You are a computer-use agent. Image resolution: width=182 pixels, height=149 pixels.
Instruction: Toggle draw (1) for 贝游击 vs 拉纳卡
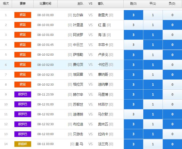click(153, 134)
